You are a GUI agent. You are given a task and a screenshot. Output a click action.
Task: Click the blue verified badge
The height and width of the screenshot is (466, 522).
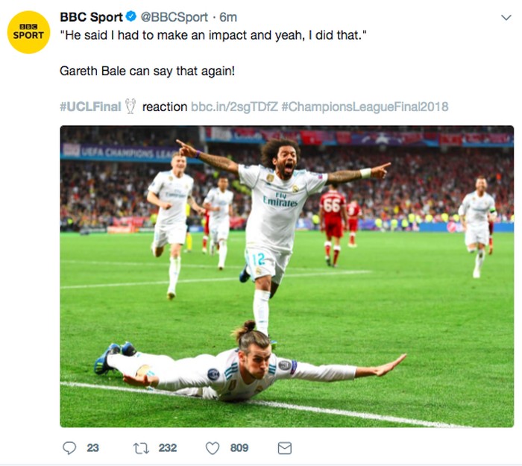point(132,18)
